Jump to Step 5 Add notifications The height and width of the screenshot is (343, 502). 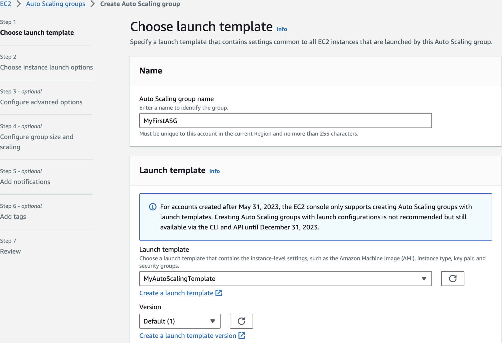pyautogui.click(x=25, y=182)
